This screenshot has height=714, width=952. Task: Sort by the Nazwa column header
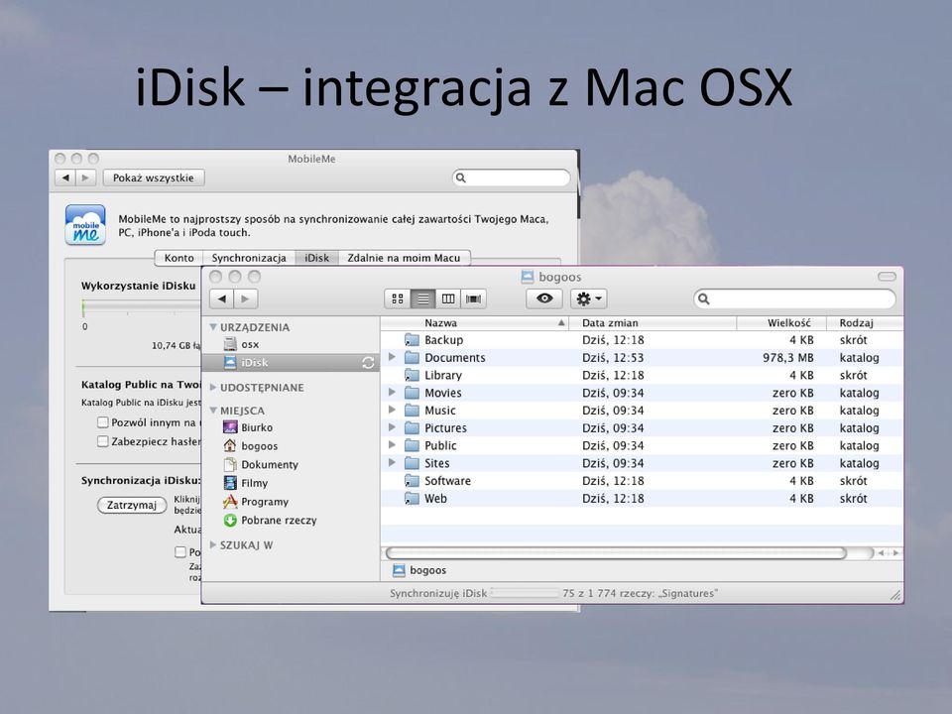475,323
